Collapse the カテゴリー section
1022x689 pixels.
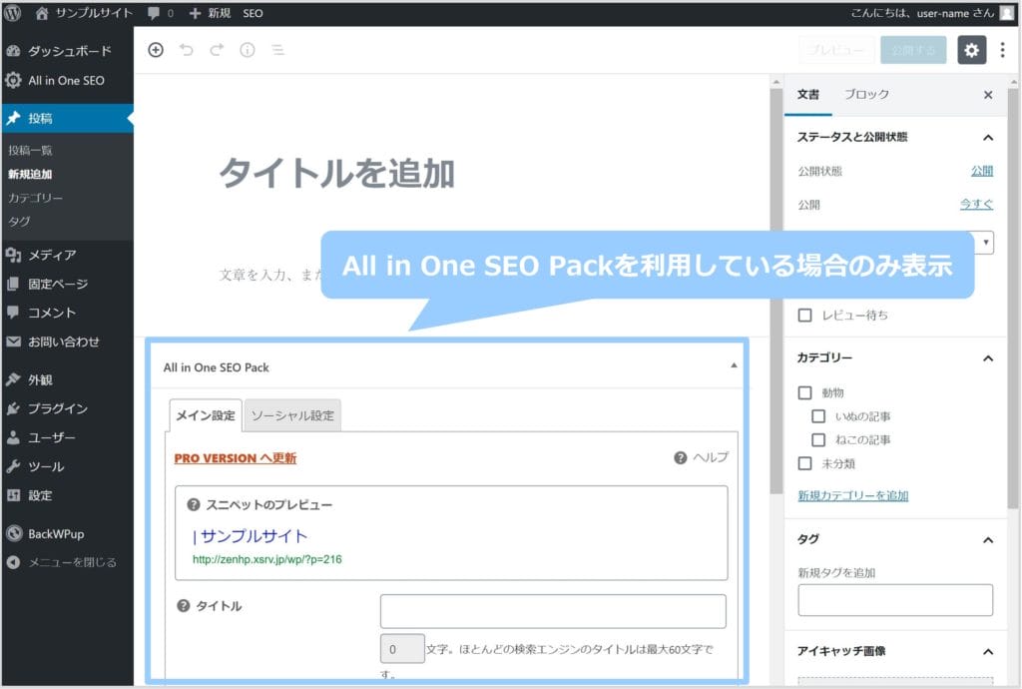coord(988,357)
